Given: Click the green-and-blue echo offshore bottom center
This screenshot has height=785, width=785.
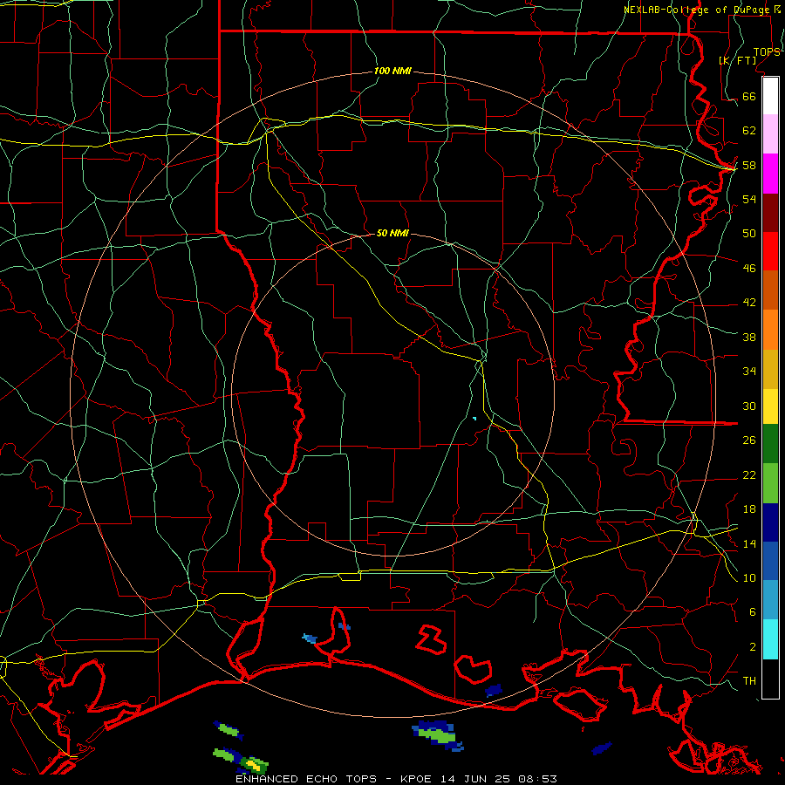Looking at the screenshot, I should coord(439,735).
